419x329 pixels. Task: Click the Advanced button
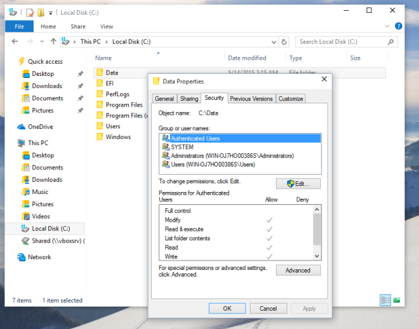298,270
